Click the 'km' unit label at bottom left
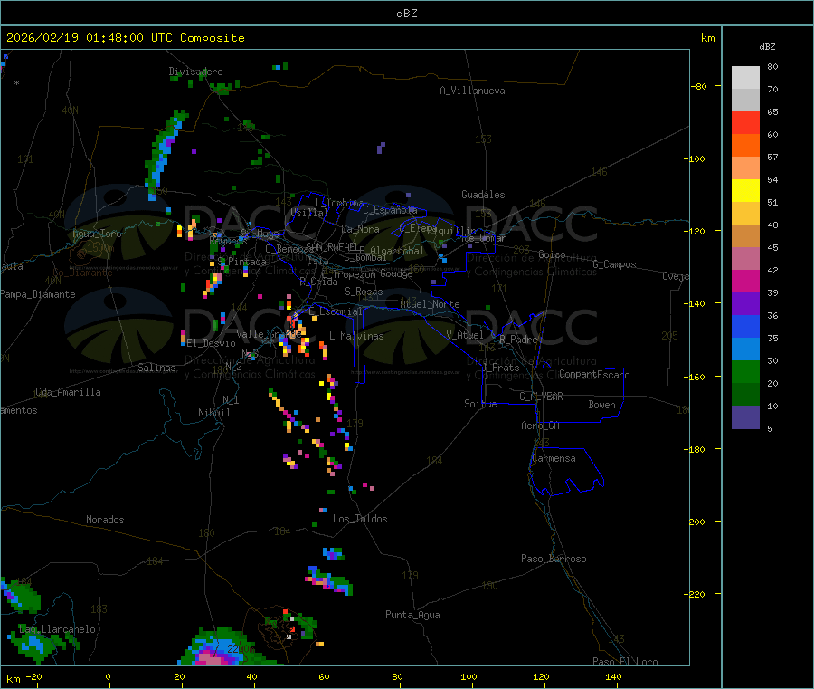The image size is (814, 689). (13, 679)
